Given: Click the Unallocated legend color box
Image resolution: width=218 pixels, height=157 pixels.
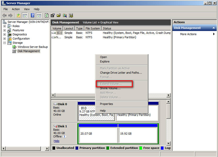Looking at the screenshot, I should coord(54,148).
